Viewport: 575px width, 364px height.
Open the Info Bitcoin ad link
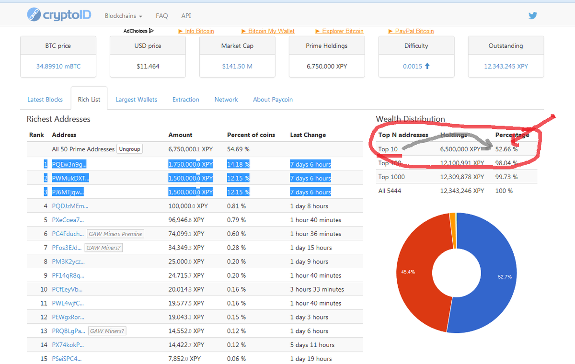coord(196,31)
